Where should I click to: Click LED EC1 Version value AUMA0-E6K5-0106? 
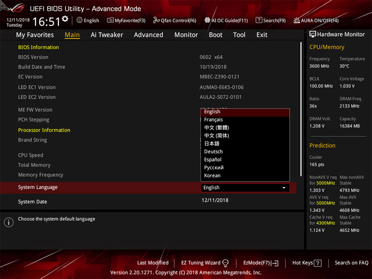pyautogui.click(x=222, y=87)
